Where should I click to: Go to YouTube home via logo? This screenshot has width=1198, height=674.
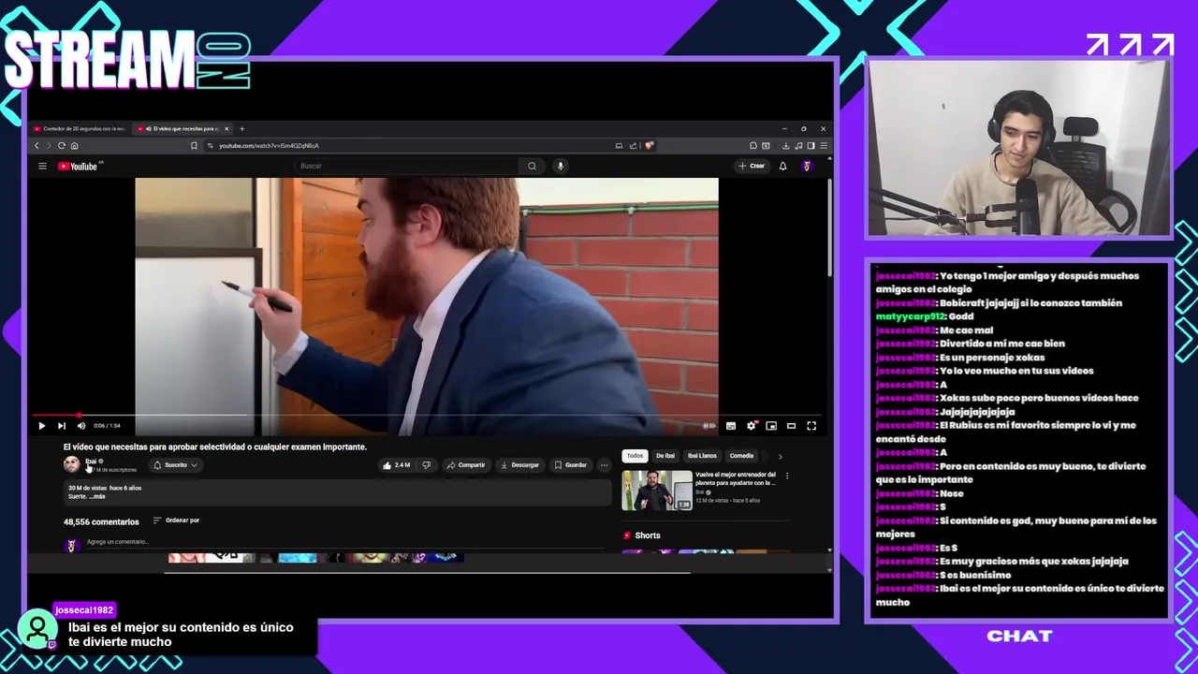pos(78,166)
